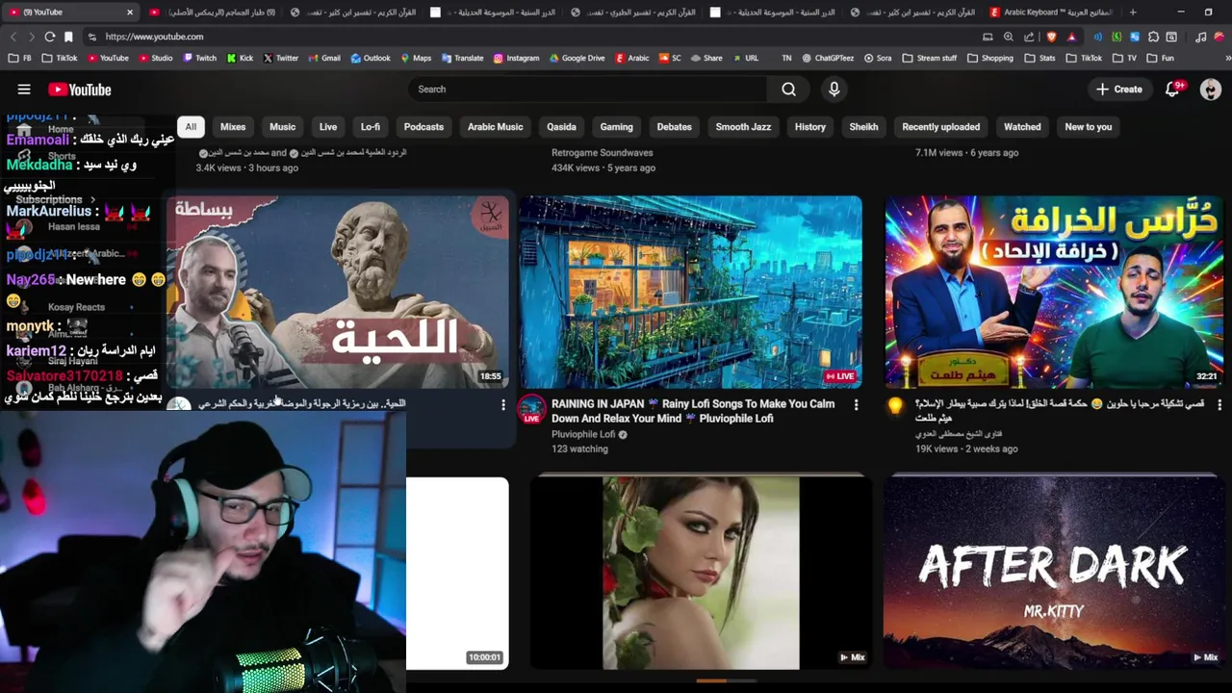Image resolution: width=1232 pixels, height=693 pixels.
Task: Select the Sheikh filter chip
Action: point(863,127)
